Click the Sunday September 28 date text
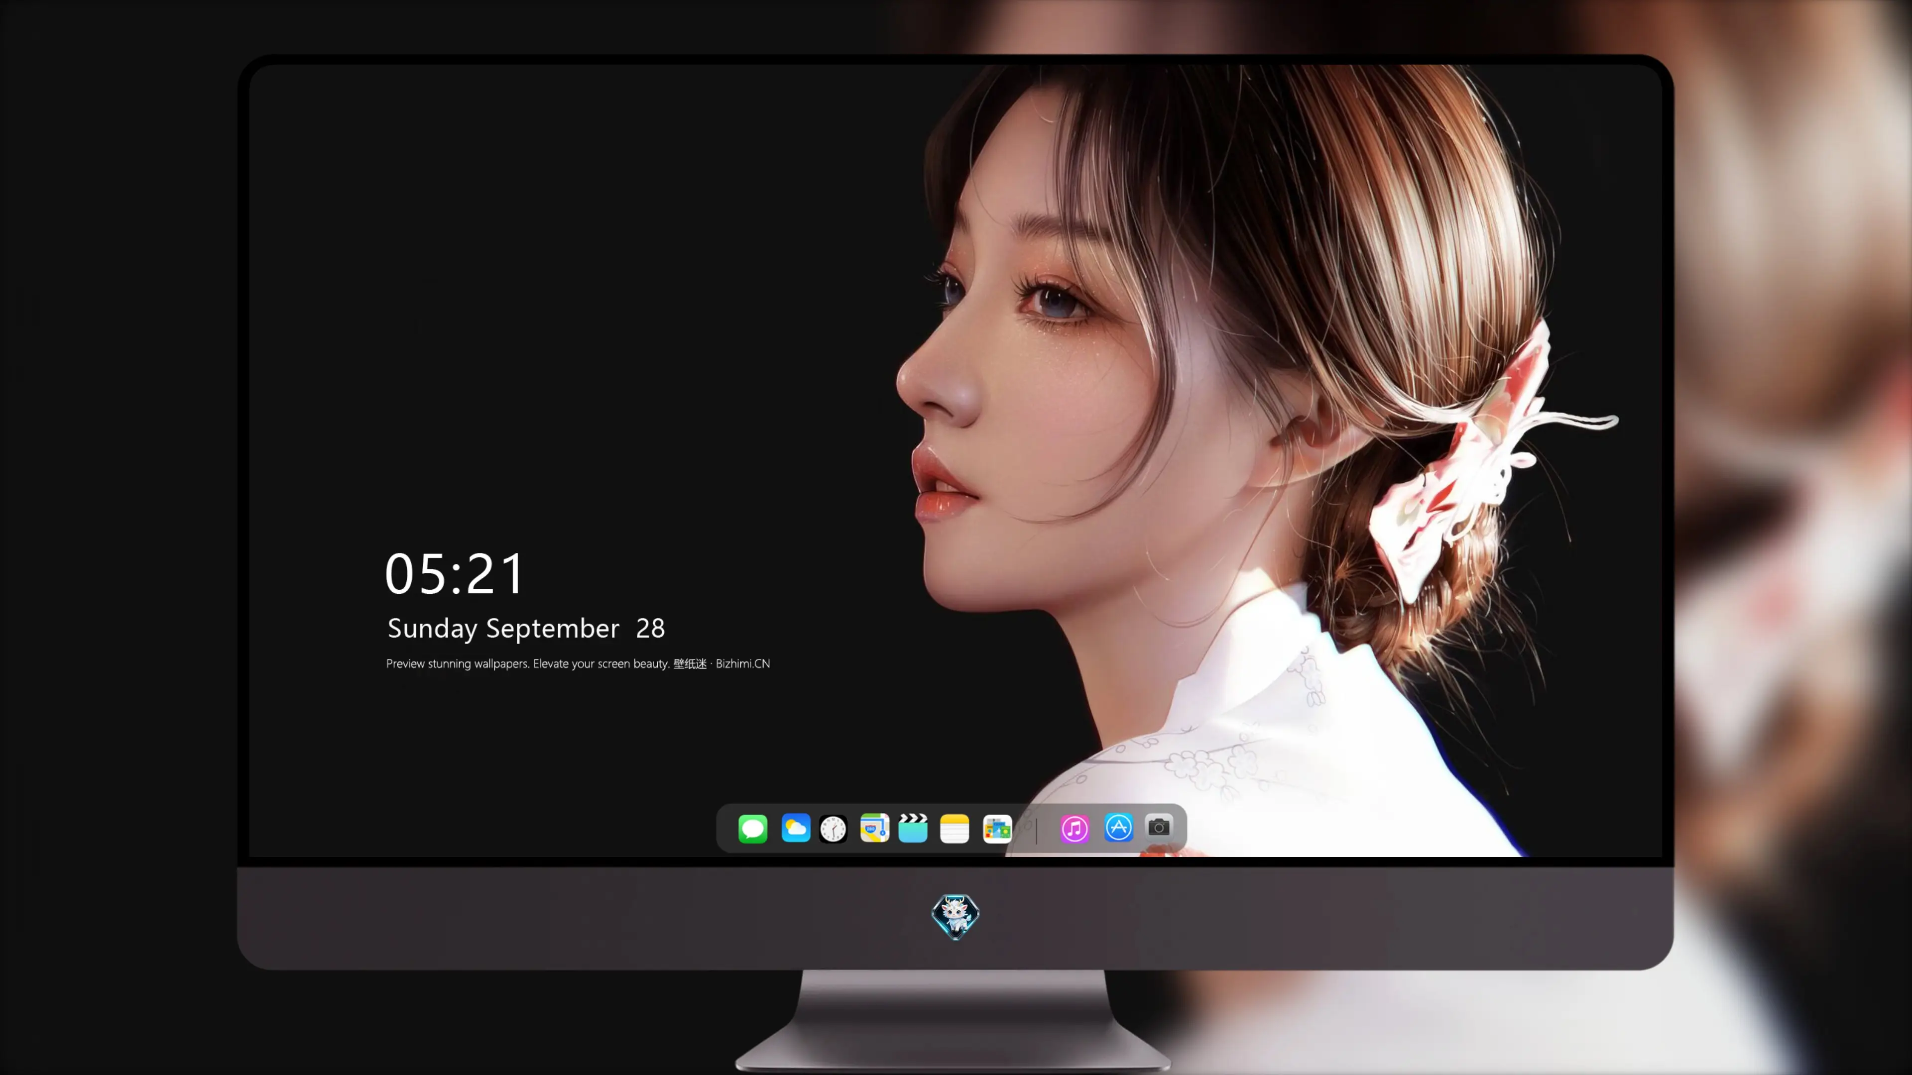The width and height of the screenshot is (1912, 1075). click(x=526, y=629)
